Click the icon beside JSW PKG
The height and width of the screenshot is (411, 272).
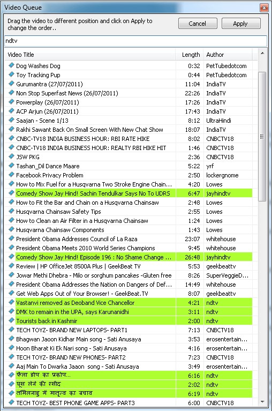pos(11,156)
